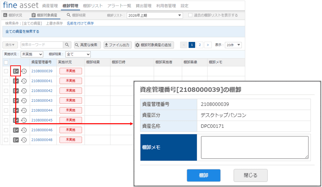Check the select-all checkbox in table header
322x187 pixels.
6,62
